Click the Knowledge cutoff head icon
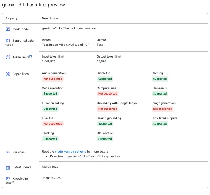 coord(8,179)
